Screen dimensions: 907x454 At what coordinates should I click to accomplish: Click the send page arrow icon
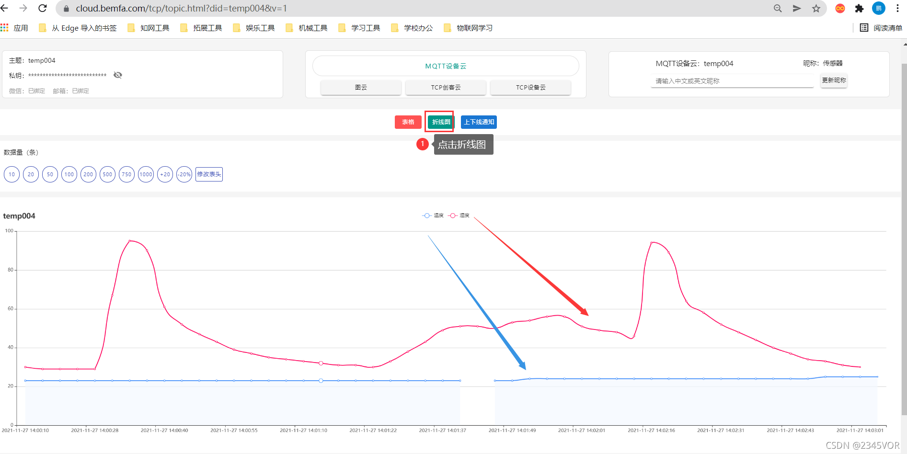(x=797, y=9)
